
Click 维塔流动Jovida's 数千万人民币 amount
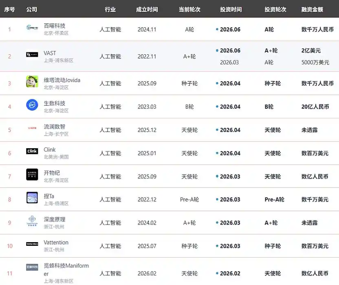pyautogui.click(x=317, y=83)
